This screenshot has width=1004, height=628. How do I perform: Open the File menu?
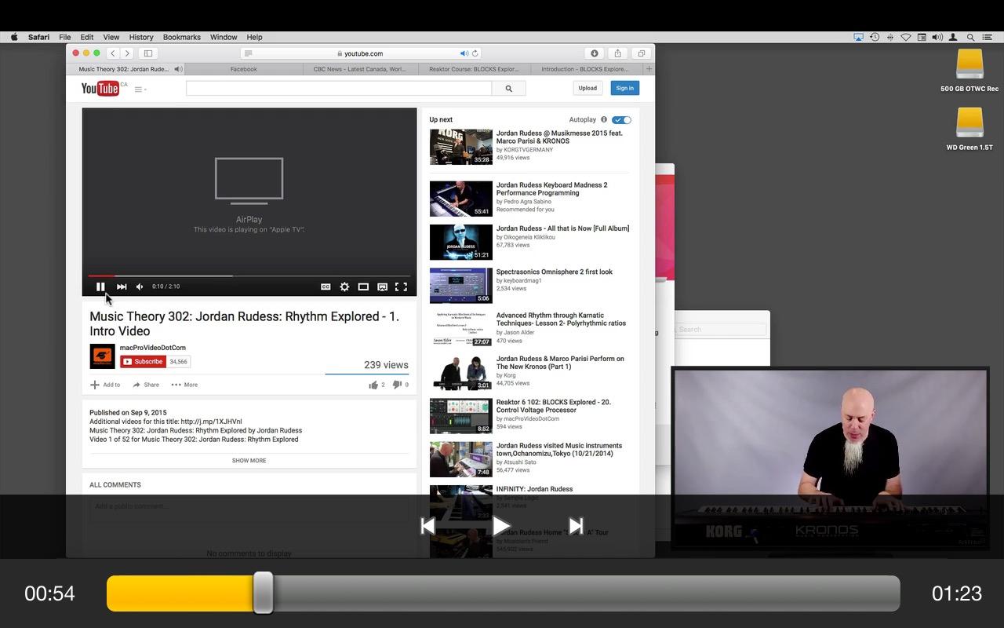click(x=65, y=37)
